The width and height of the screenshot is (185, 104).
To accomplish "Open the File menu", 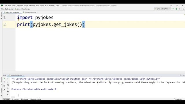I will coord(6,5).
